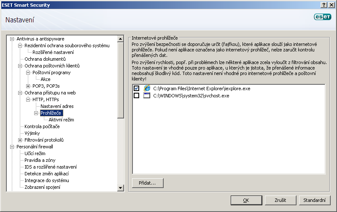Screen dimensions: 337x212
Task: Open the help question mark button
Action: pyautogui.click(x=324, y=5)
